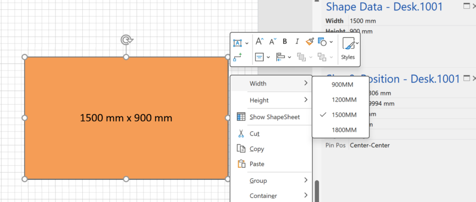Screen dimensions: 476x202
Task: Expand the Align Shapes dropdown arrow
Action: click(289, 57)
